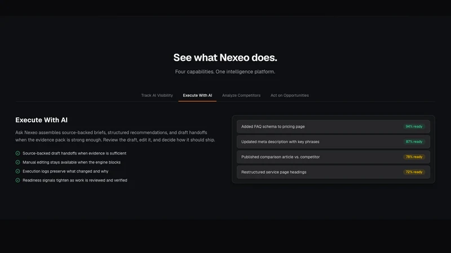This screenshot has width=451, height=253.
Task: Click the check icon beside Execution logs preserve
Action: [17, 171]
